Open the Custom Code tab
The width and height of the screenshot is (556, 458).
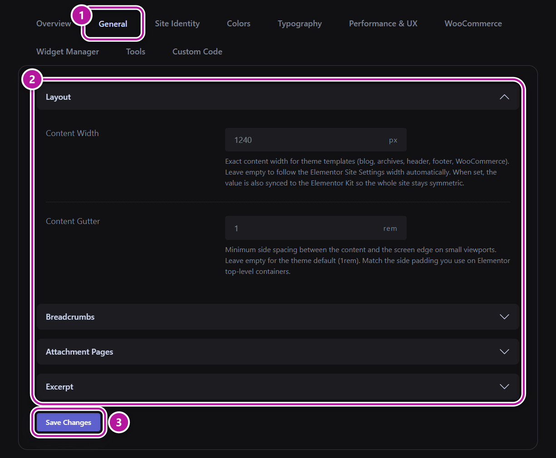197,52
